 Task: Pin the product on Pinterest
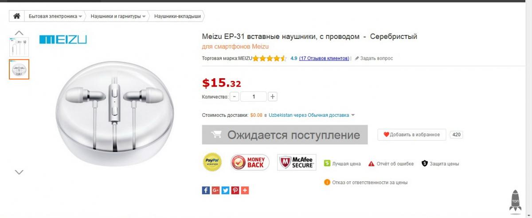coord(235,190)
